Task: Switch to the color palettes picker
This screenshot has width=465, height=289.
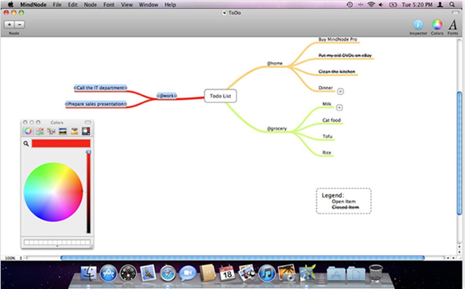Action: tap(51, 131)
